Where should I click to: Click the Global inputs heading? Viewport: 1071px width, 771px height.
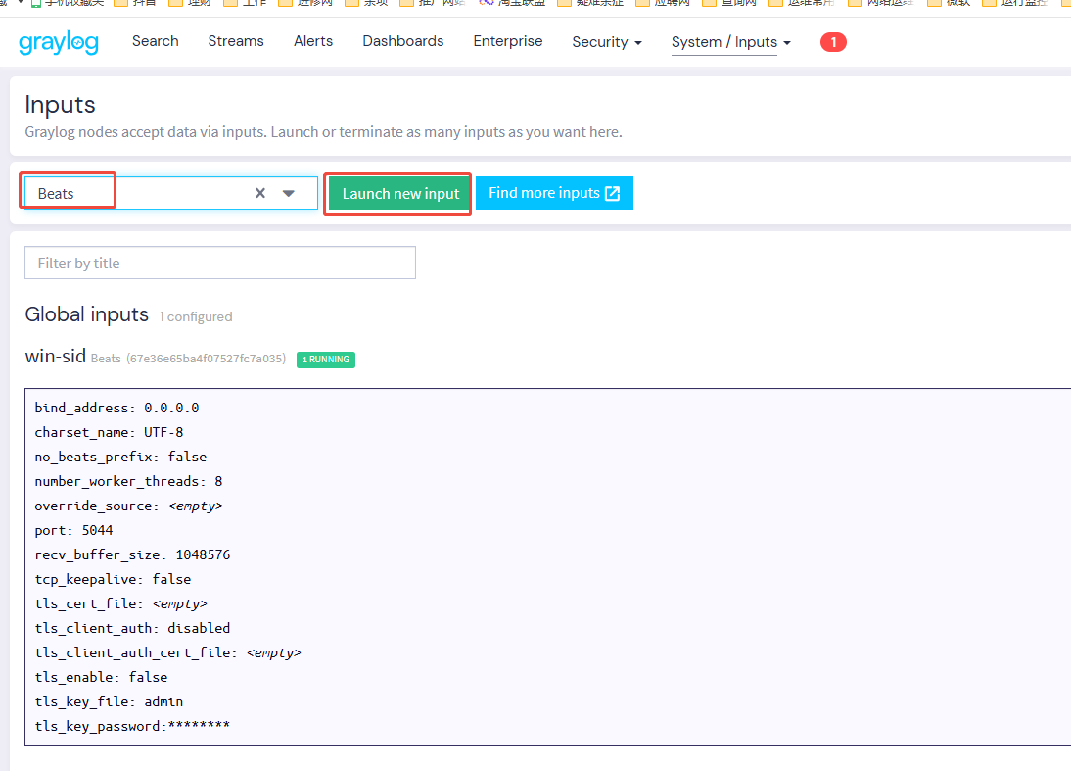click(87, 314)
